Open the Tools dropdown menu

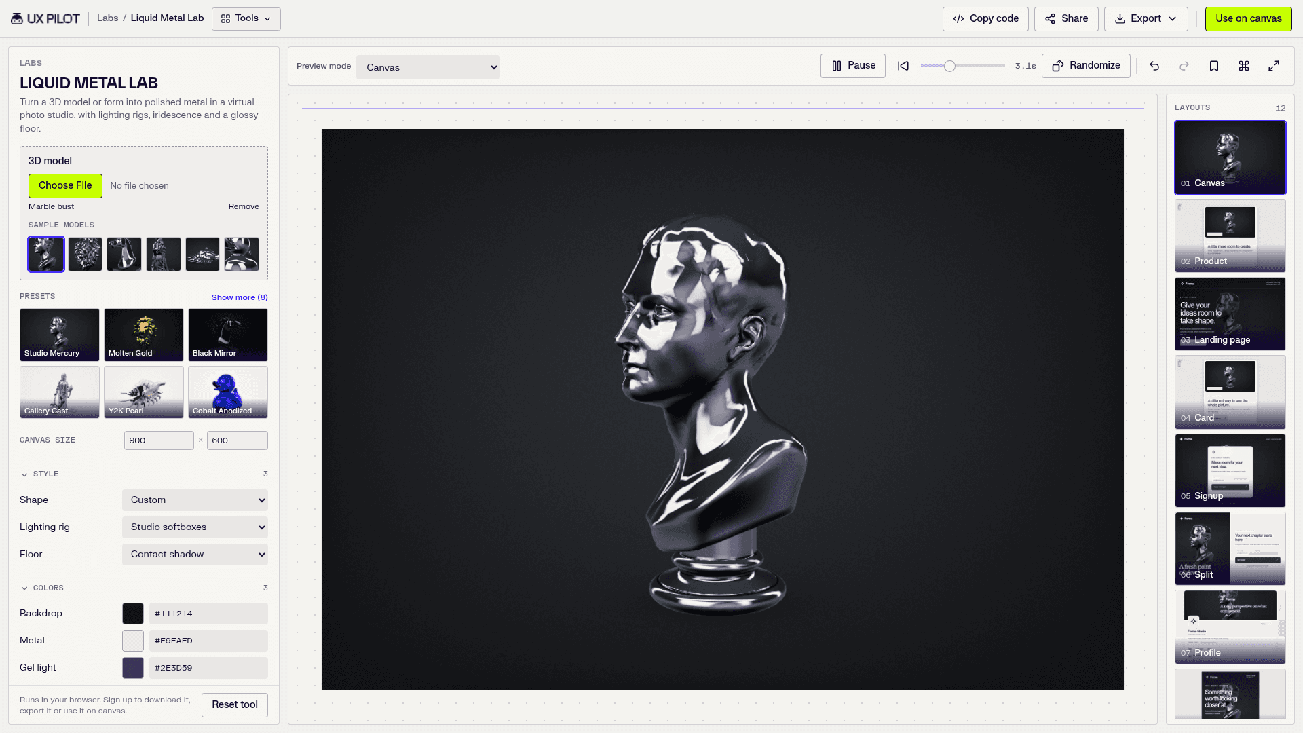[x=246, y=18]
